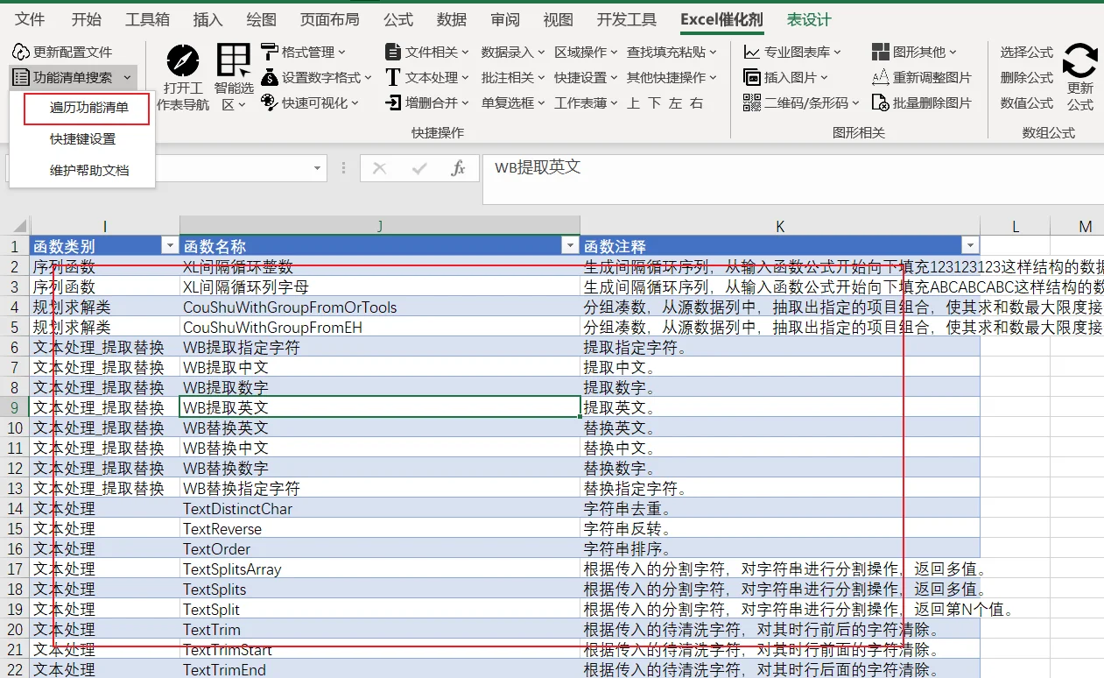Open the 函数注释 column filter arrow
Screen dimensions: 1104x678
(969, 246)
